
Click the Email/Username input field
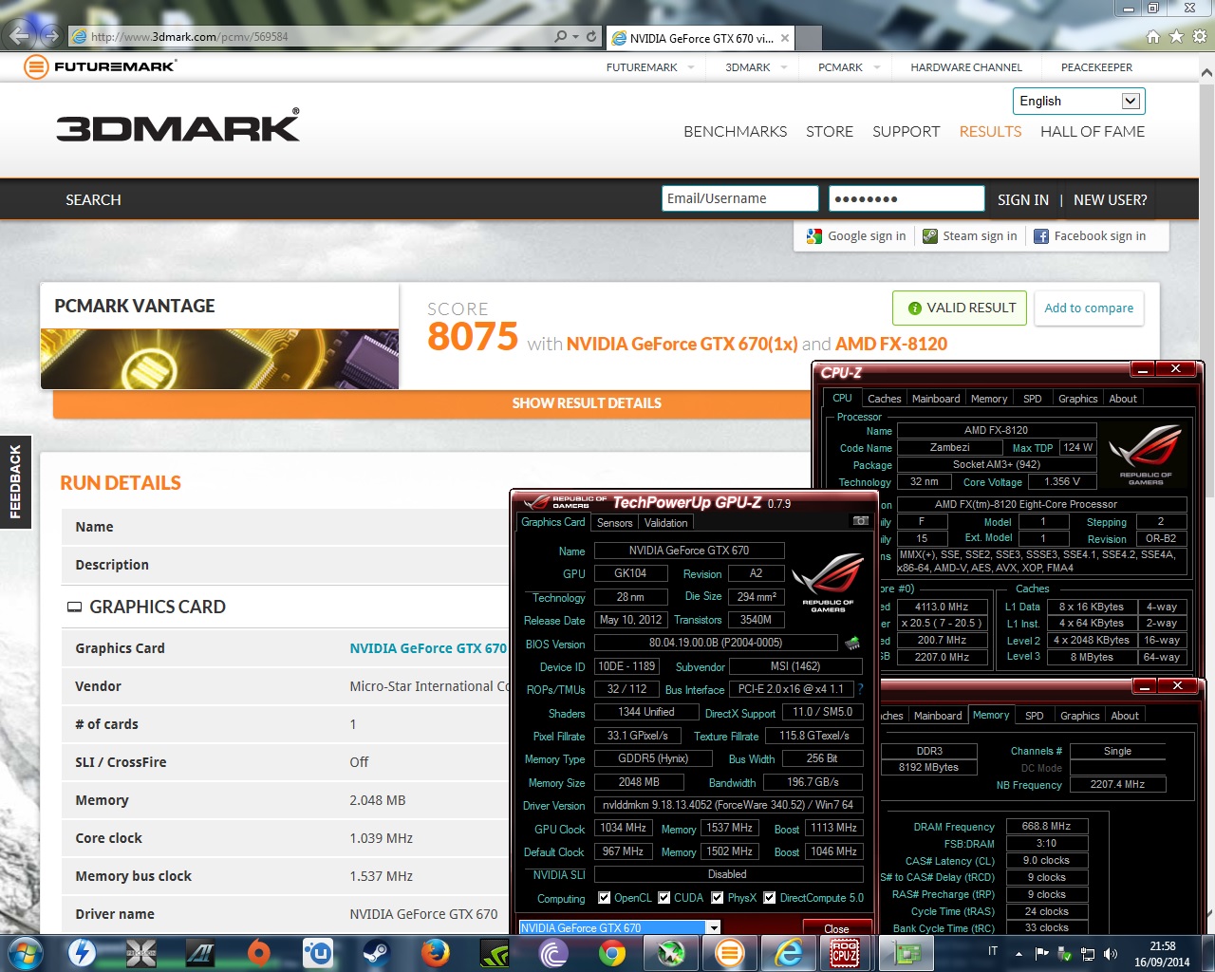tap(739, 198)
